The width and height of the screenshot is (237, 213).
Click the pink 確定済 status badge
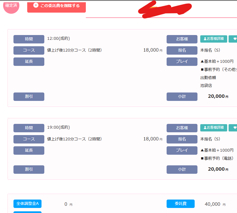pos(11,6)
